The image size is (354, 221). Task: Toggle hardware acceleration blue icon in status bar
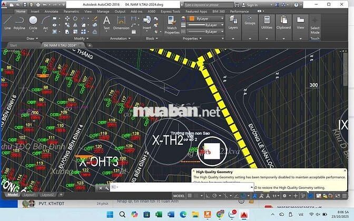(x=311, y=196)
